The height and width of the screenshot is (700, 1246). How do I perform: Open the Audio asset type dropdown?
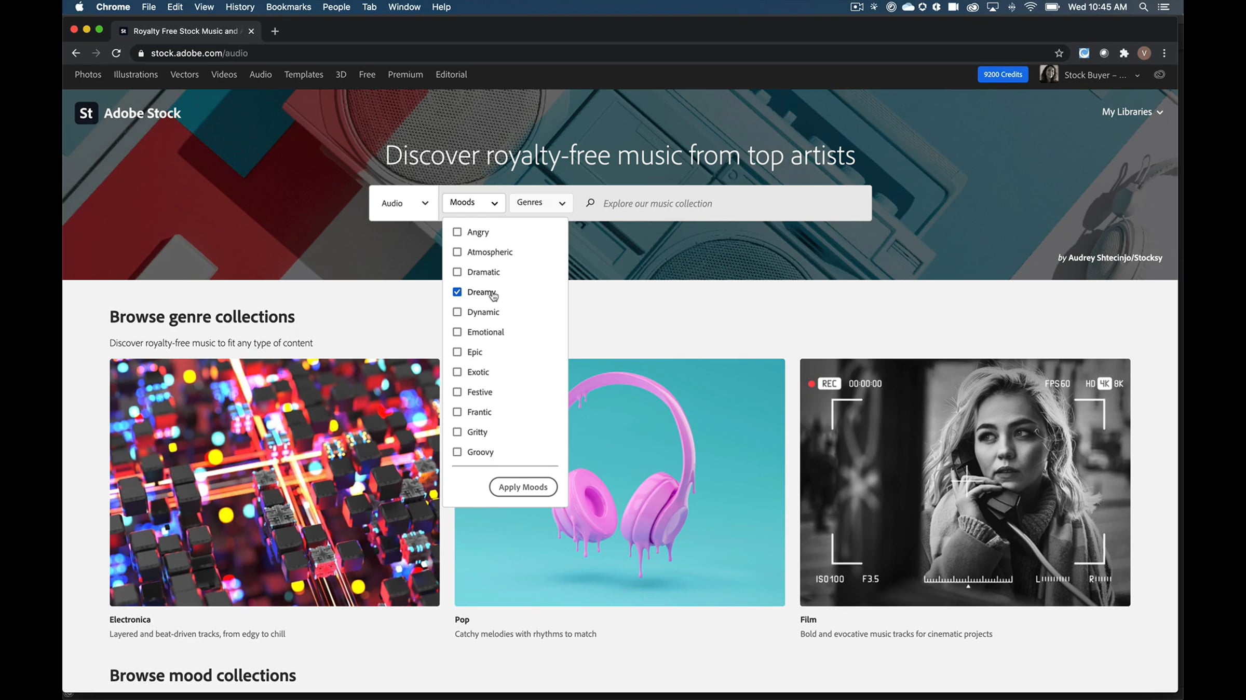pos(404,203)
